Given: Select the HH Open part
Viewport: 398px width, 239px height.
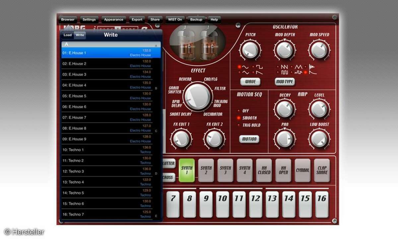Looking at the screenshot, I should pos(283,170).
